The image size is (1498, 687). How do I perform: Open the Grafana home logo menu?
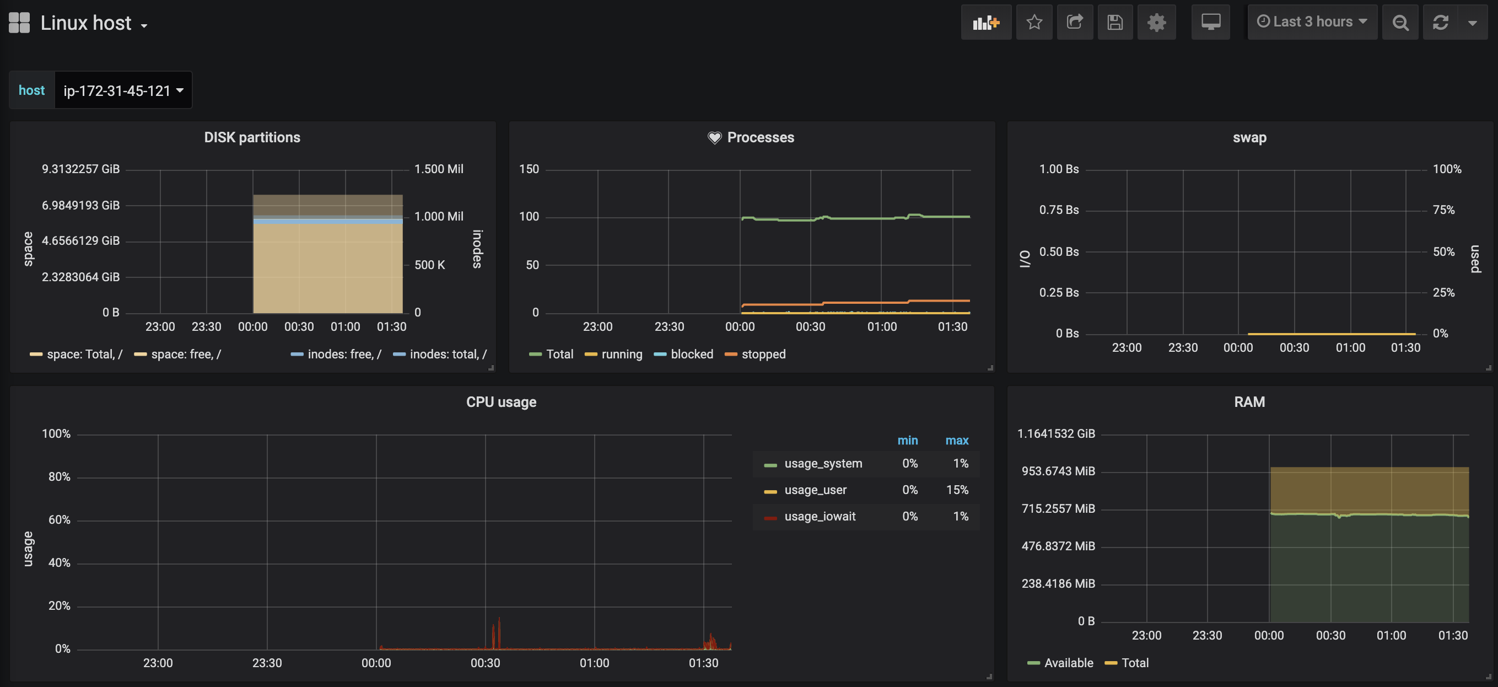(19, 22)
